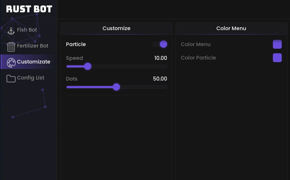Go to the Config List text label
The width and height of the screenshot is (290, 180).
[x=31, y=78]
